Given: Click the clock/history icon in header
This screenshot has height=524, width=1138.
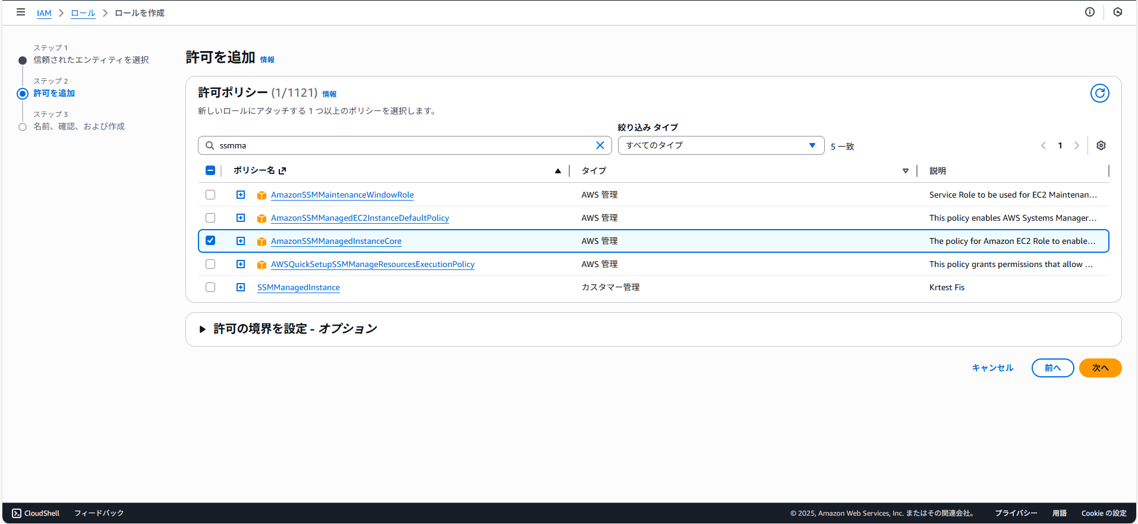Looking at the screenshot, I should pyautogui.click(x=1118, y=12).
